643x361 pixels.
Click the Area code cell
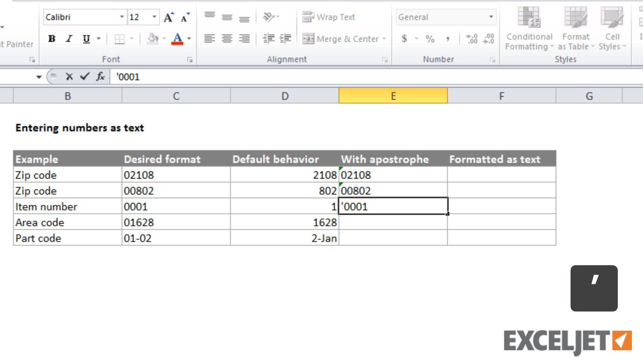[x=68, y=222]
